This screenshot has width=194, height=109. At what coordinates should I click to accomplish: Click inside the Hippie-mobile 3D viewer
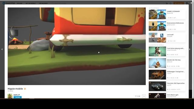coord(77,46)
